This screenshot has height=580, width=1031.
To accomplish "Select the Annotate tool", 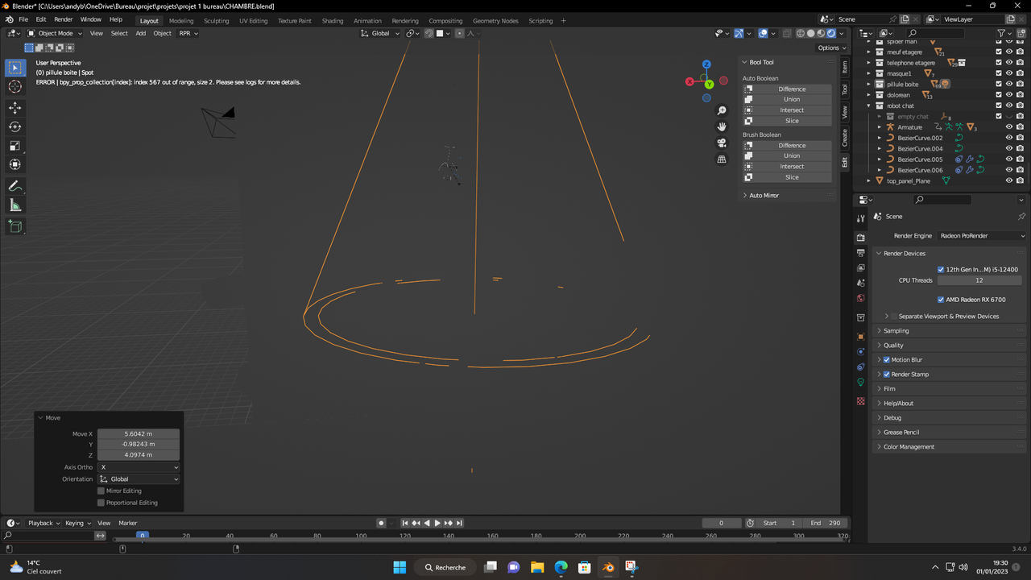I will 14,186.
